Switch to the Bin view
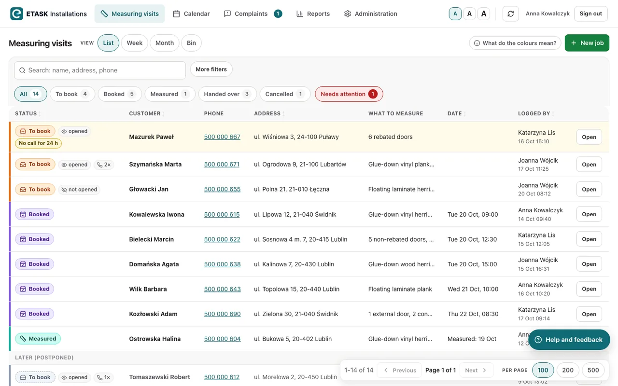618x386 pixels. click(x=192, y=43)
